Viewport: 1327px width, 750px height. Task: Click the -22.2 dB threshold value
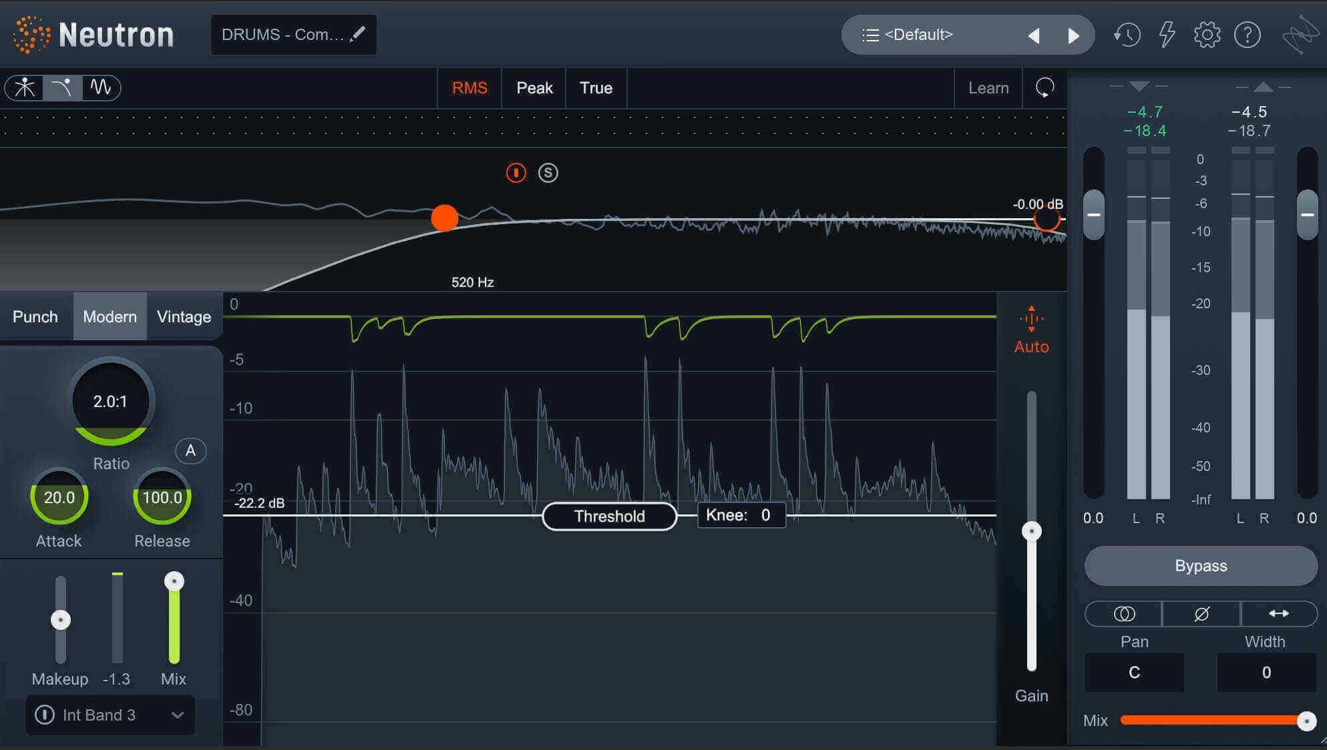pyautogui.click(x=260, y=502)
